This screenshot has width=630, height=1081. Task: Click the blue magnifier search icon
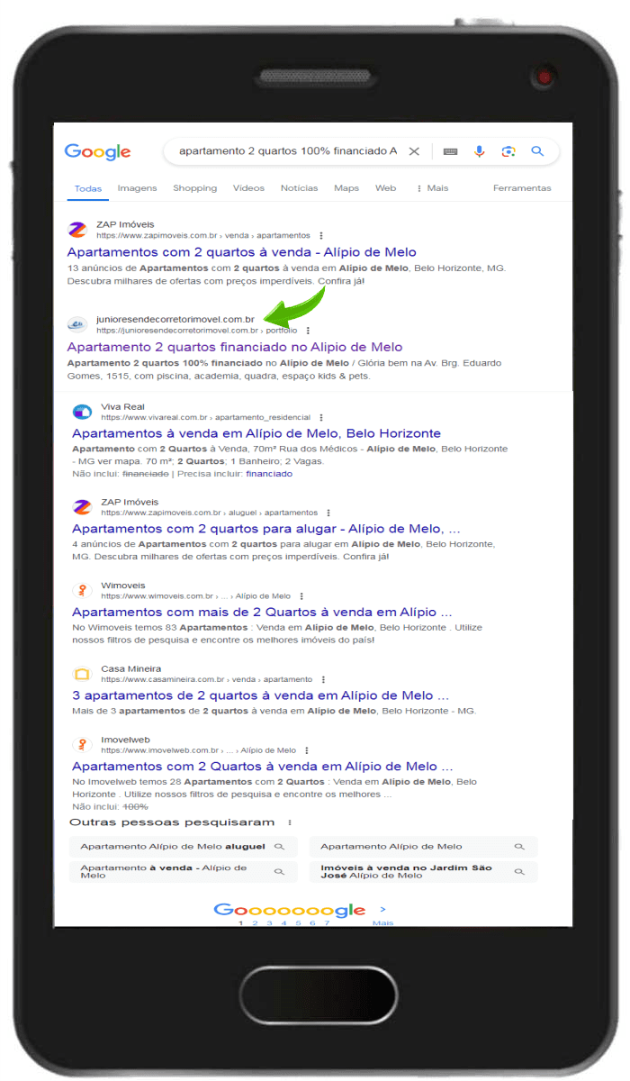[537, 151]
